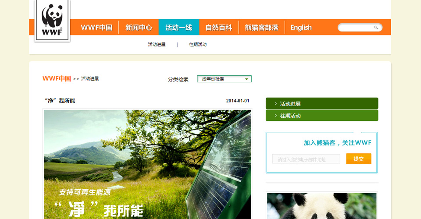This screenshot has width=421, height=219.
Task: Switch to the English site
Action: 301,27
